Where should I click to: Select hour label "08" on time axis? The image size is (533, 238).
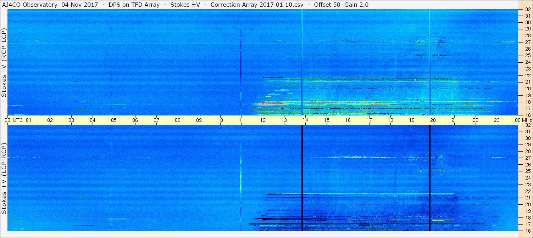(x=178, y=120)
